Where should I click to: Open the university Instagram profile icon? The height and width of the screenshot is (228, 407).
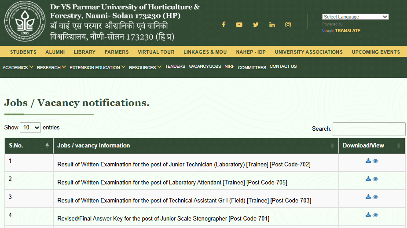click(288, 25)
